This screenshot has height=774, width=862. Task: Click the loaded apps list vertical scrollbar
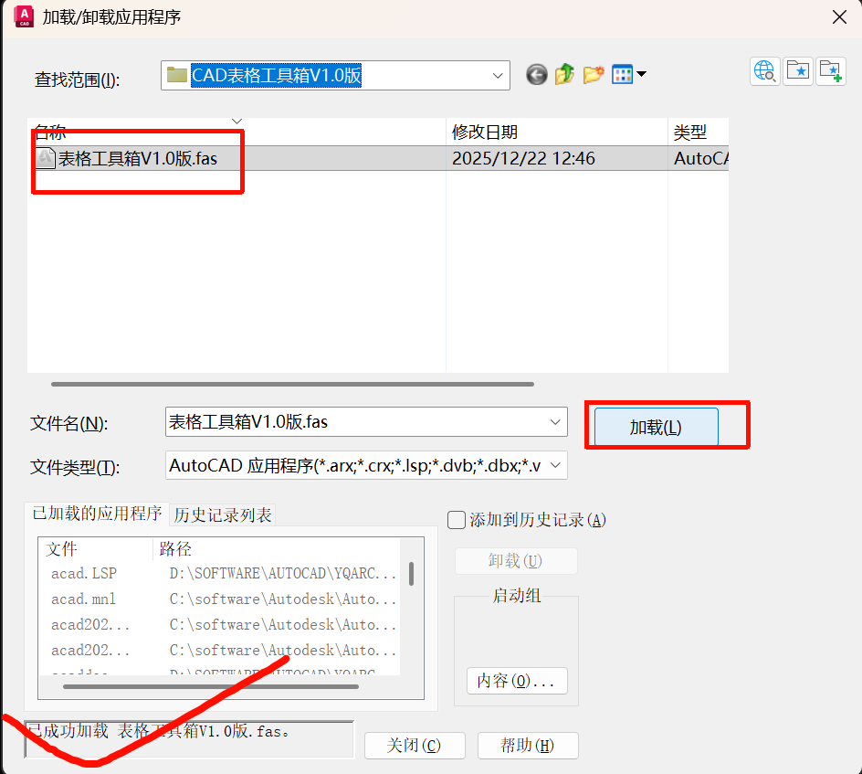click(412, 573)
